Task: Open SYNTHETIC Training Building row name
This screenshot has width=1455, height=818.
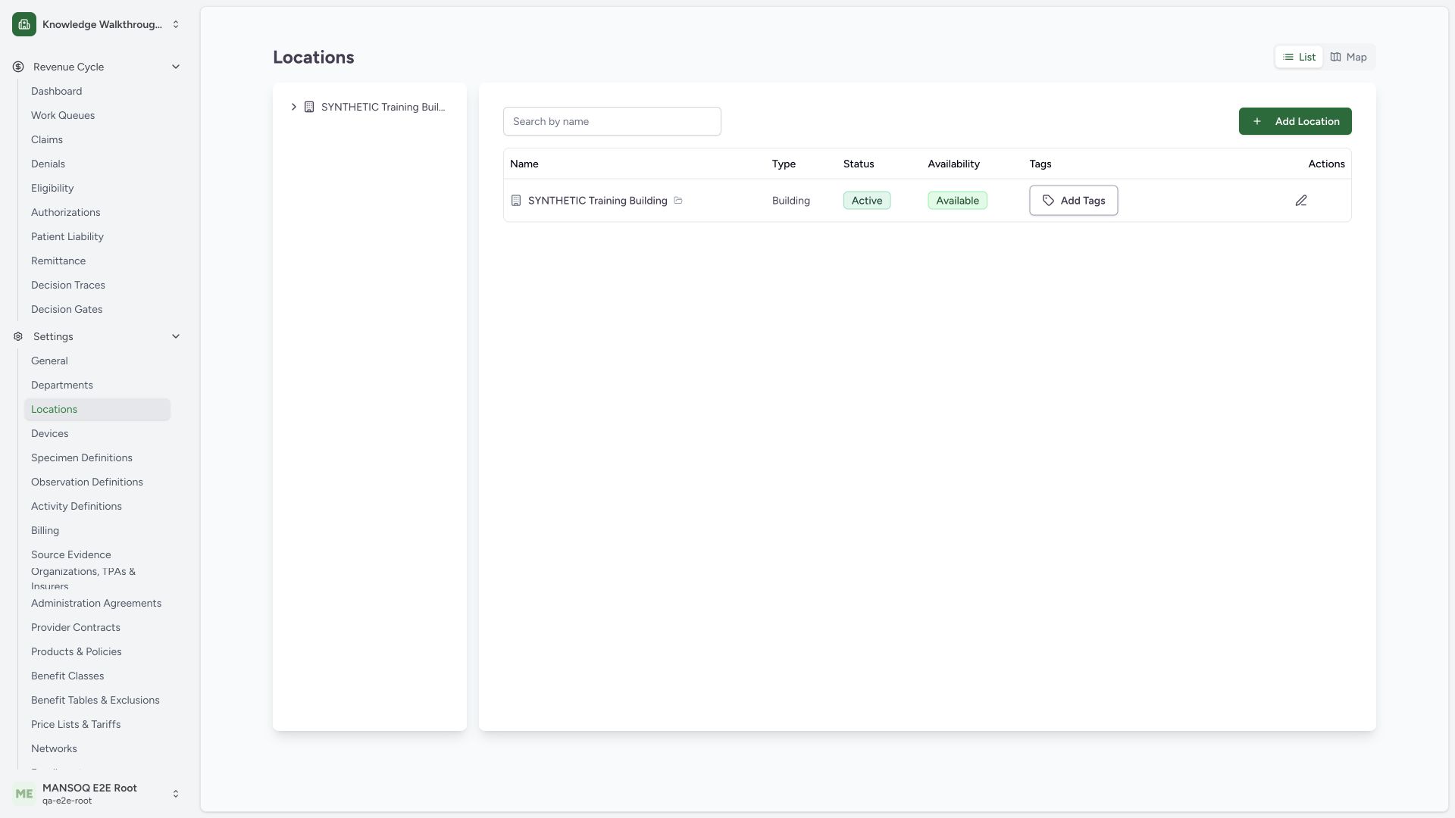Action: [597, 201]
